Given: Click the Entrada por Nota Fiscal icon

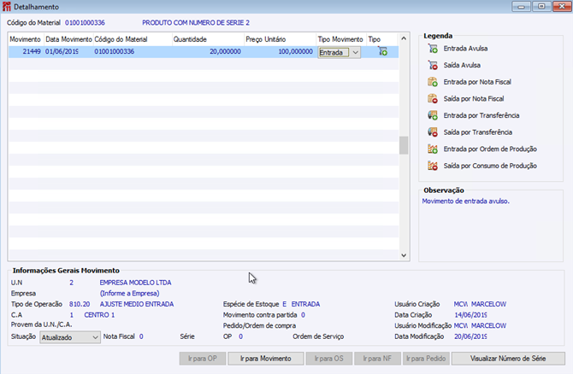Looking at the screenshot, I should point(433,82).
